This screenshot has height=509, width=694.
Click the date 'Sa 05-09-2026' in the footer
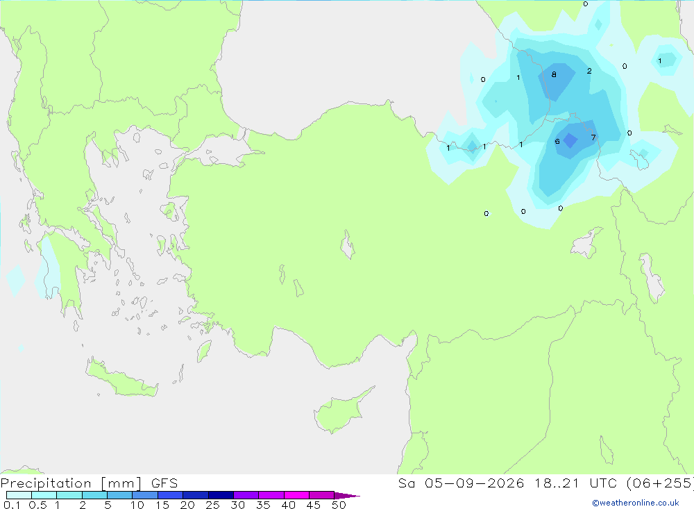(461, 483)
